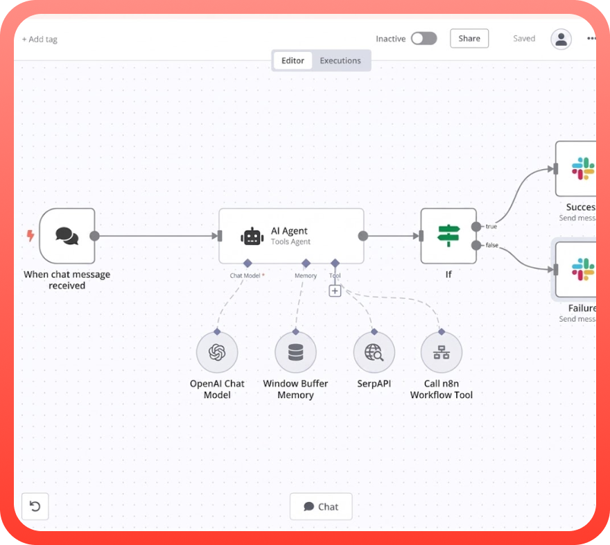The image size is (610, 545).
Task: Select the Success Slack node
Action: [x=576, y=168]
